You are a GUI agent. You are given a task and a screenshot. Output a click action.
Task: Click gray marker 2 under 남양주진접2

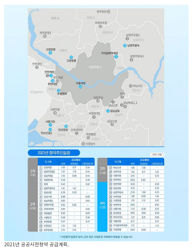click(x=127, y=39)
